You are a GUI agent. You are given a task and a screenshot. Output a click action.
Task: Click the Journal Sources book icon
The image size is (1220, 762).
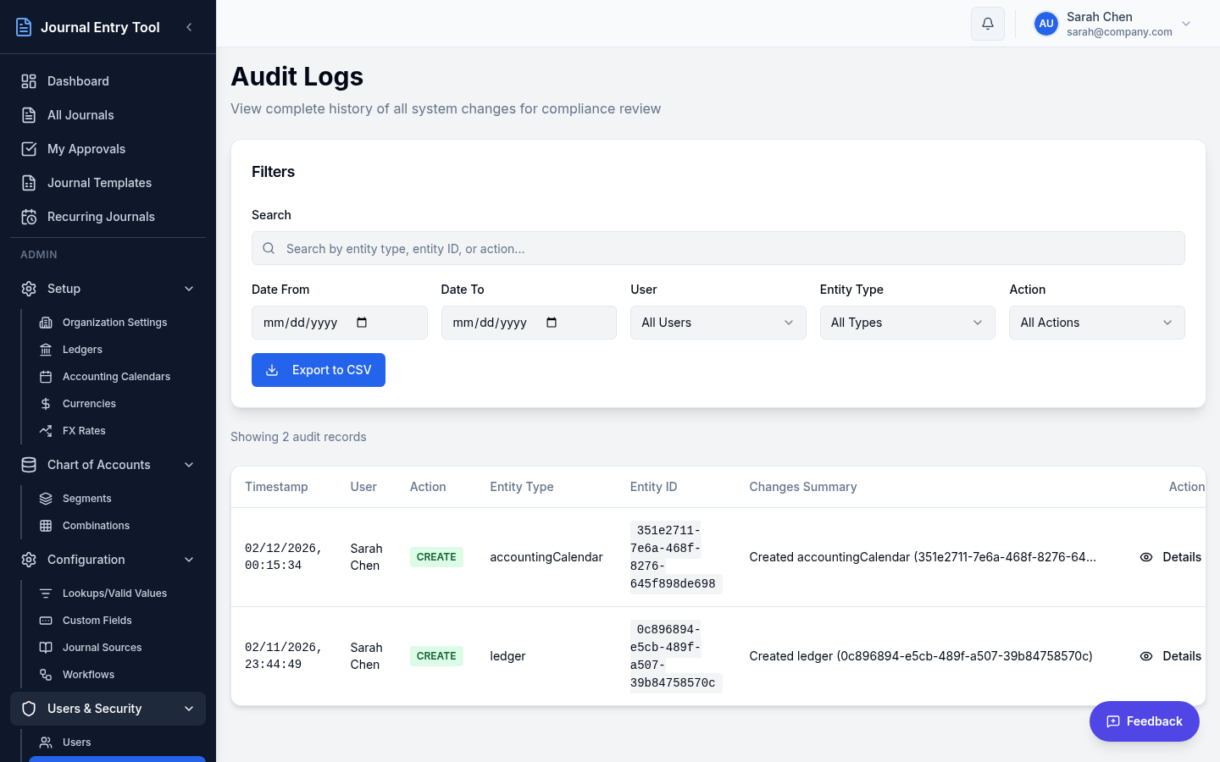[x=46, y=648]
